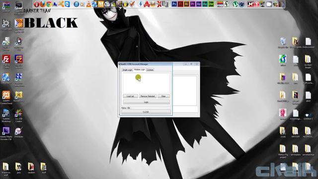Launch Dreamweaver (Dw) from the dock
The image size is (318, 179).
211,4
